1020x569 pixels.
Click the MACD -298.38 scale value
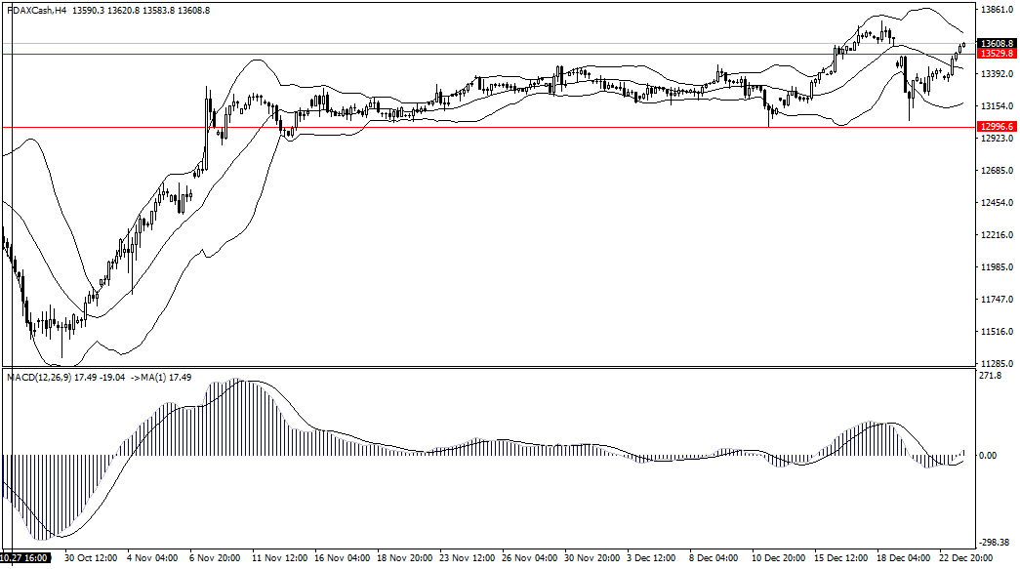point(993,544)
